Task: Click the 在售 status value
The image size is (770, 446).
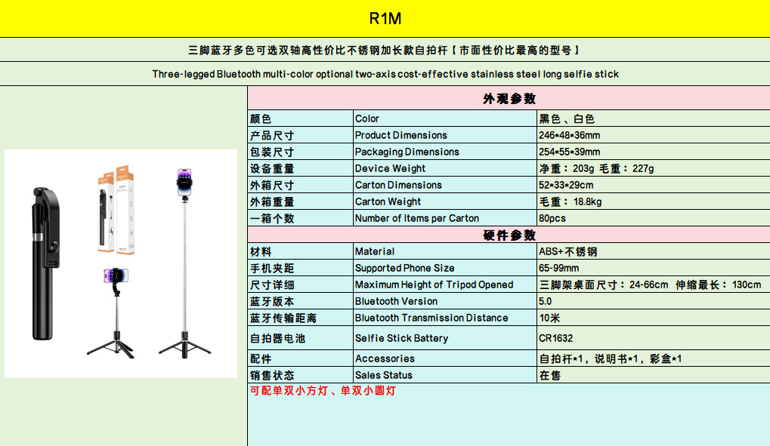Action: (x=654, y=375)
